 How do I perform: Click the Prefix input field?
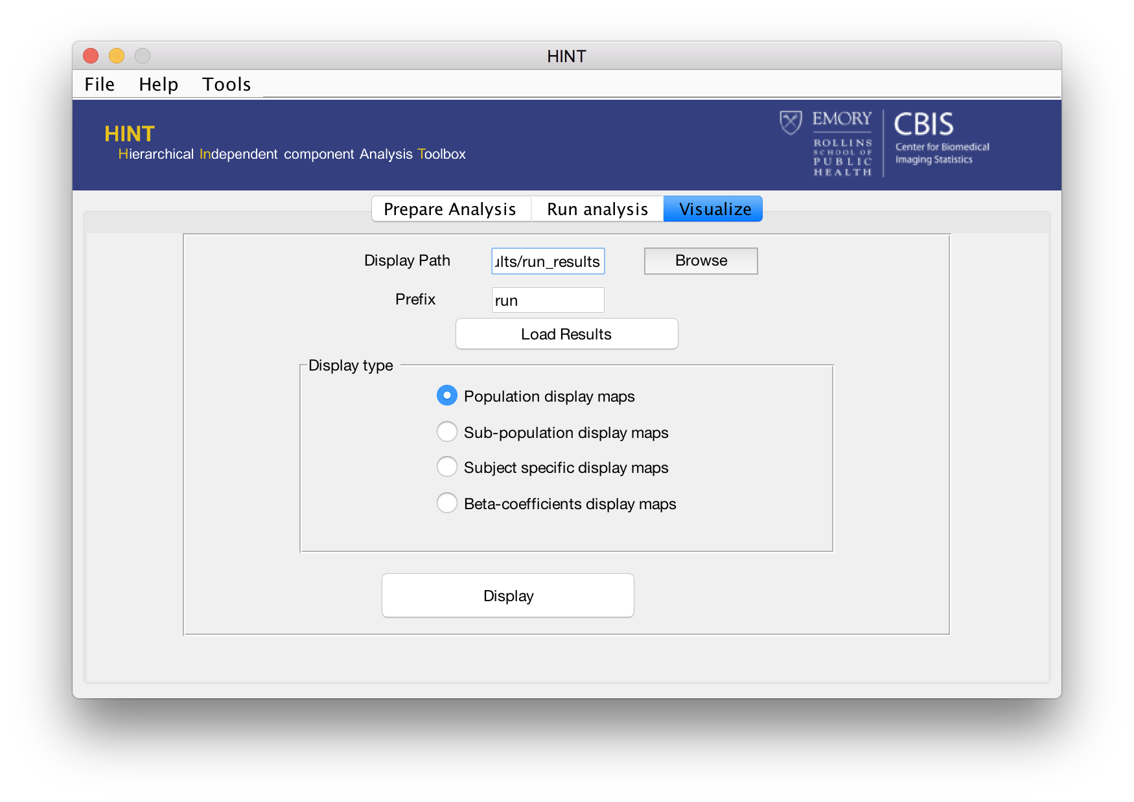tap(548, 300)
